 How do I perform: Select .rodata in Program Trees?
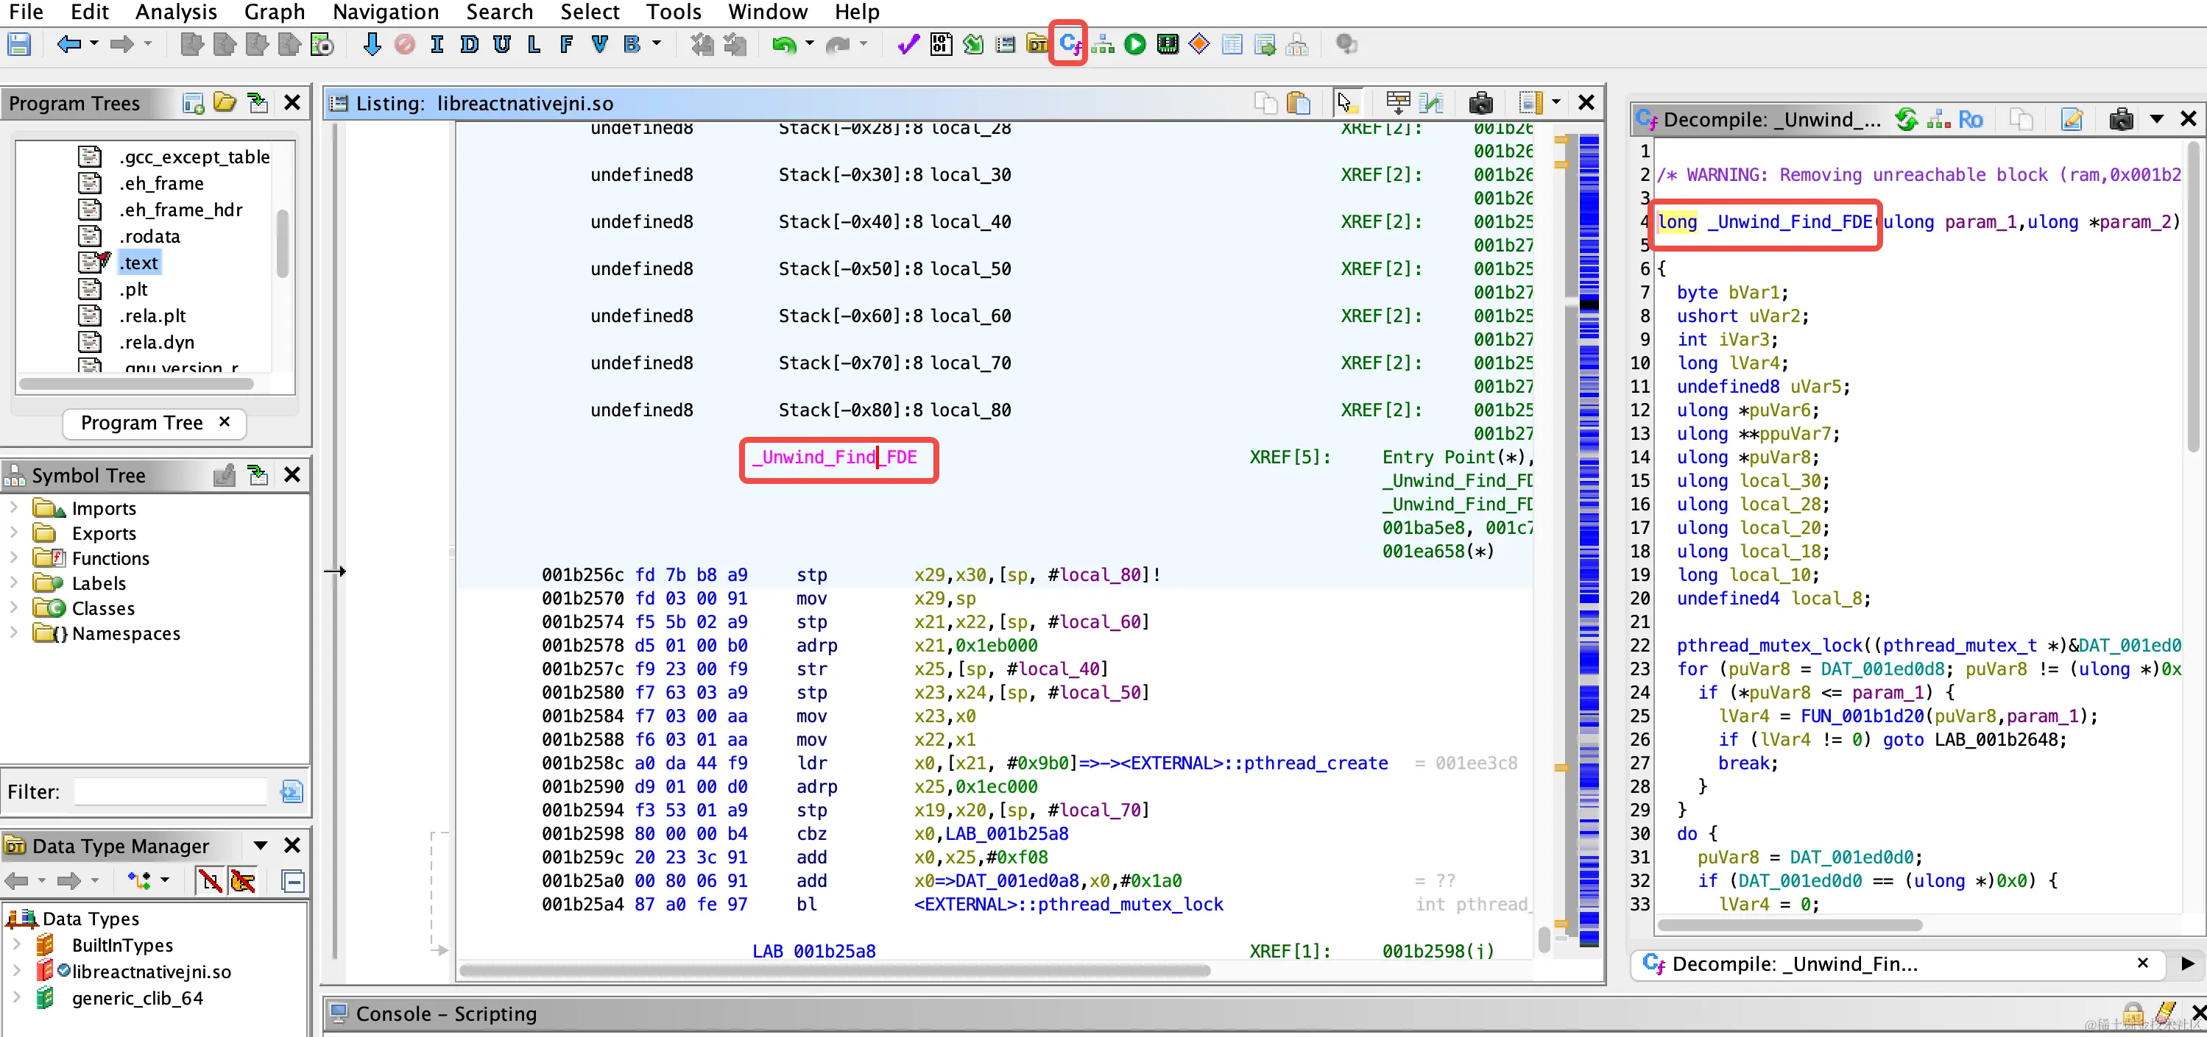pos(149,236)
